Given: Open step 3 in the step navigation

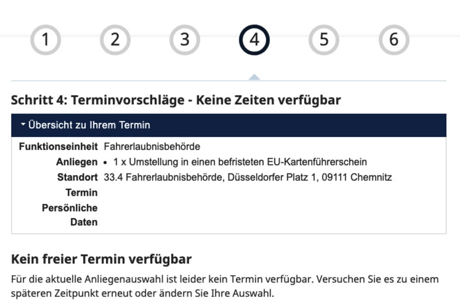Looking at the screenshot, I should [x=185, y=39].
